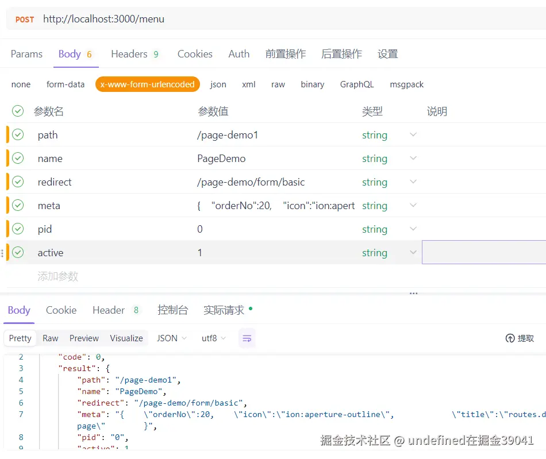Image resolution: width=546 pixels, height=459 pixels.
Task: Toggle word wrap icon in response toolbar
Action: click(247, 338)
